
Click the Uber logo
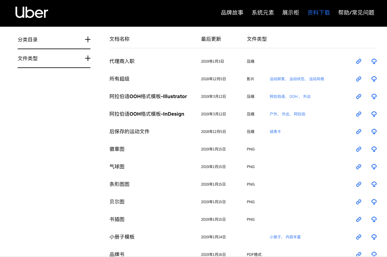pos(32,13)
